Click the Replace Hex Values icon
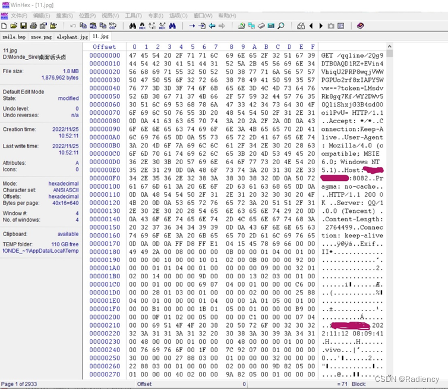The image size is (448, 389). (162, 26)
